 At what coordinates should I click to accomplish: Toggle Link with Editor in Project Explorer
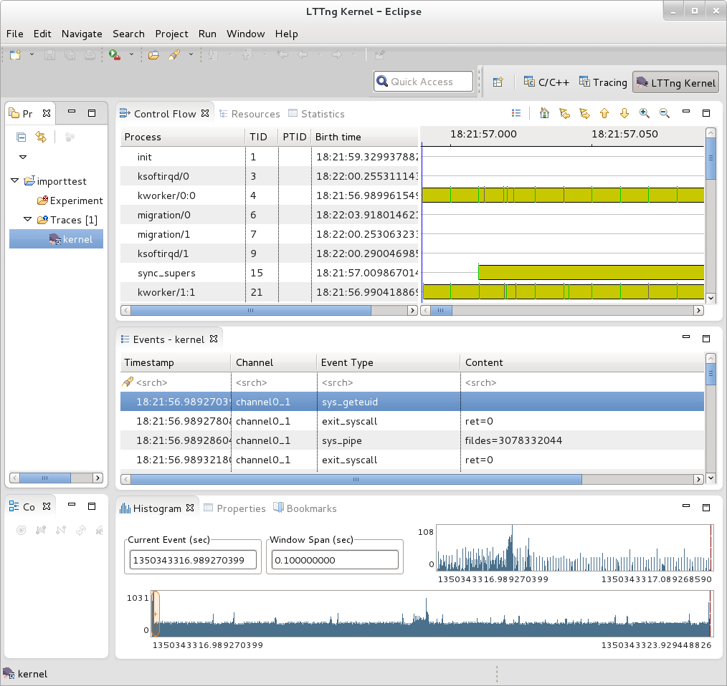tap(41, 137)
